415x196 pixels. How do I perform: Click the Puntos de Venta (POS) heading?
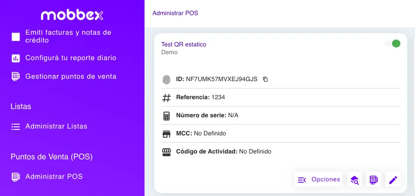52,157
